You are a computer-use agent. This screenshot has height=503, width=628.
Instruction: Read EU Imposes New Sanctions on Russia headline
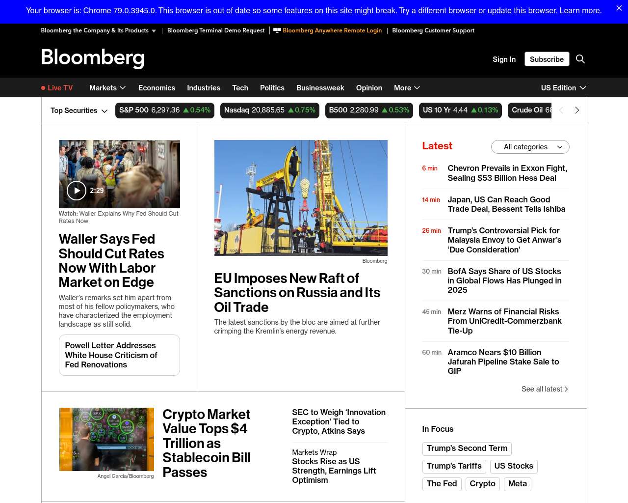(x=297, y=293)
